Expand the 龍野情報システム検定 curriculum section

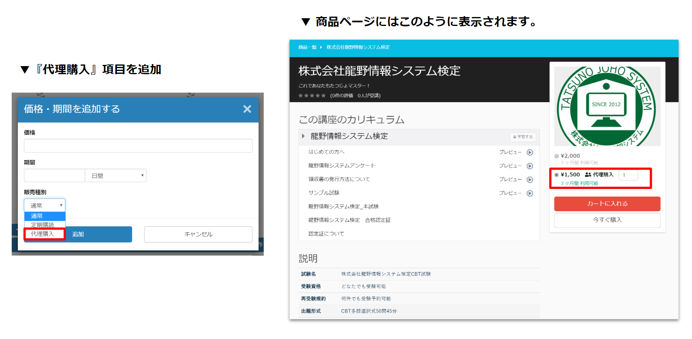click(303, 136)
